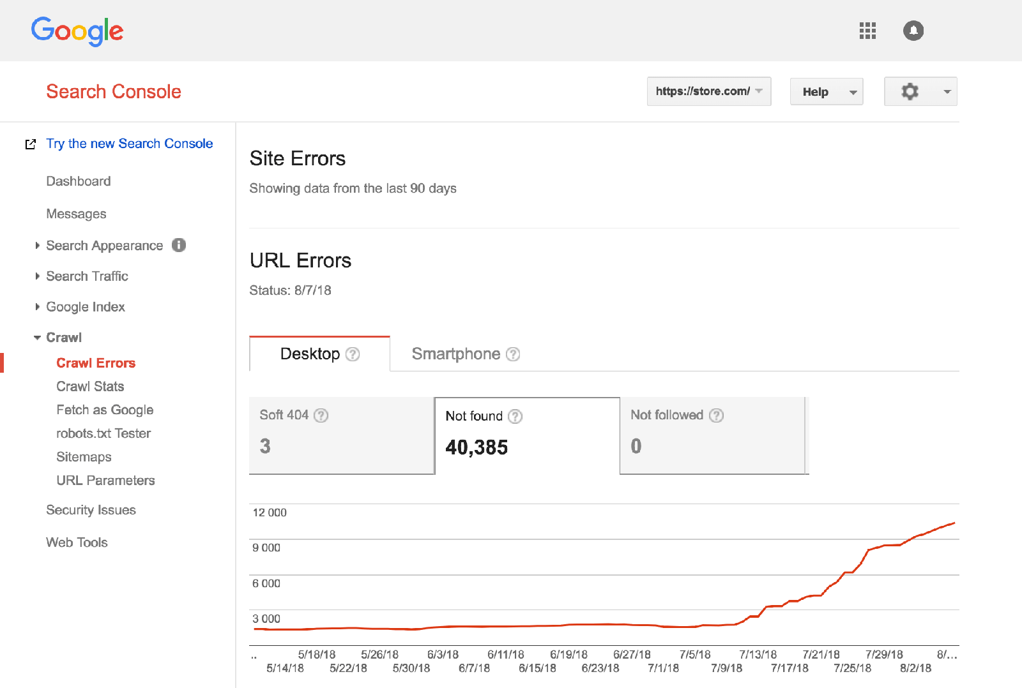Click the help icon next to Soft 404
The width and height of the screenshot is (1022, 688).
[321, 415]
